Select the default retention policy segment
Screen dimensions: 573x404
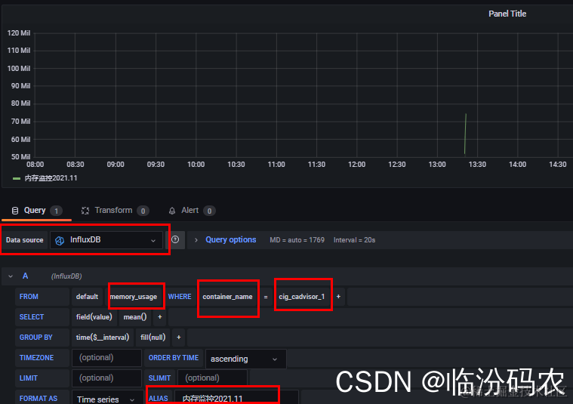(x=87, y=297)
